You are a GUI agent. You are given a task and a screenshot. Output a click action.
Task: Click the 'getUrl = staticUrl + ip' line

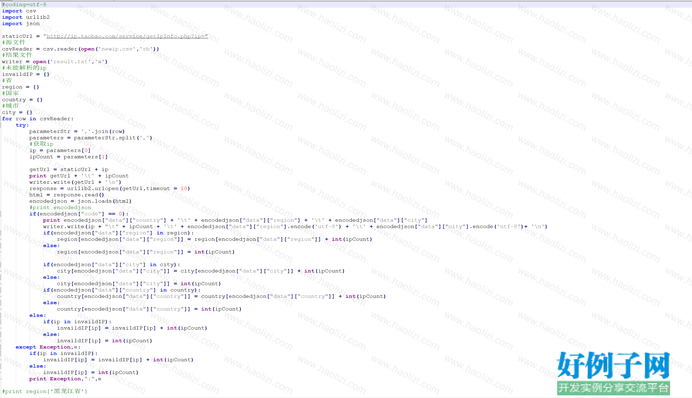click(x=69, y=169)
